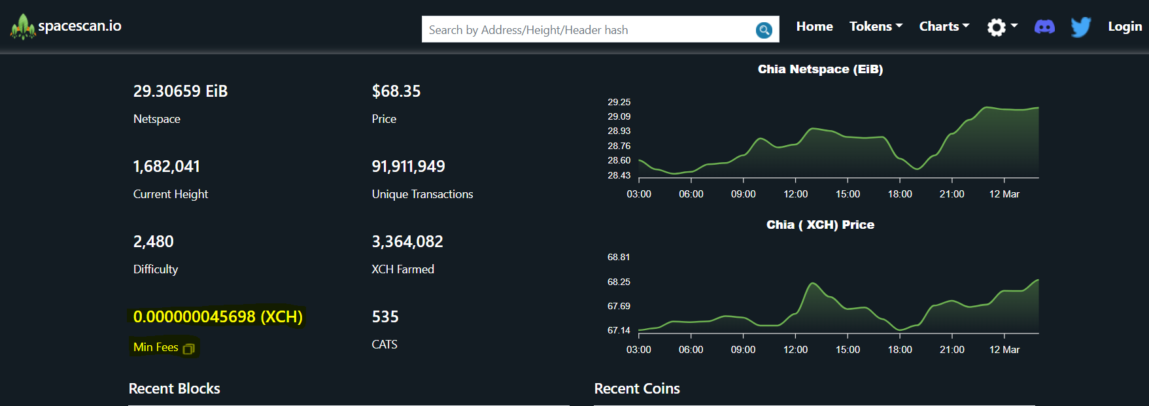This screenshot has height=406, width=1149.
Task: Click the Netspace label
Action: [157, 119]
